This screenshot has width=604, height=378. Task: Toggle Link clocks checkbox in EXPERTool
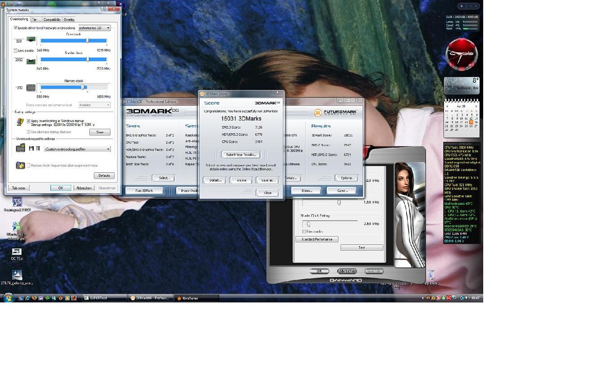[x=305, y=232]
